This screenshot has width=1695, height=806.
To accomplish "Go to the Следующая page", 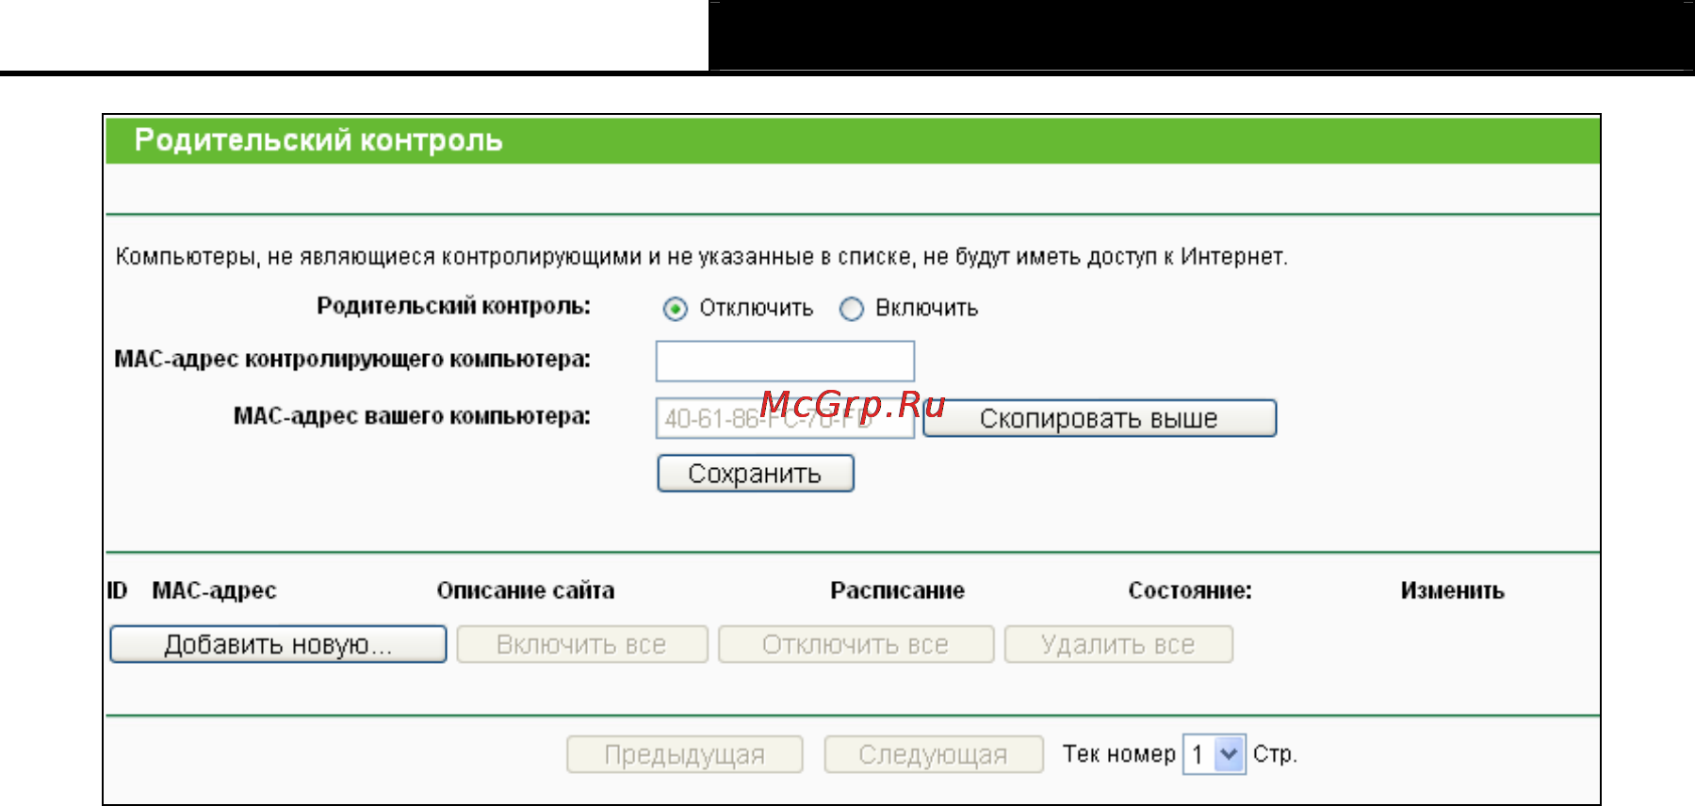I will click(934, 754).
